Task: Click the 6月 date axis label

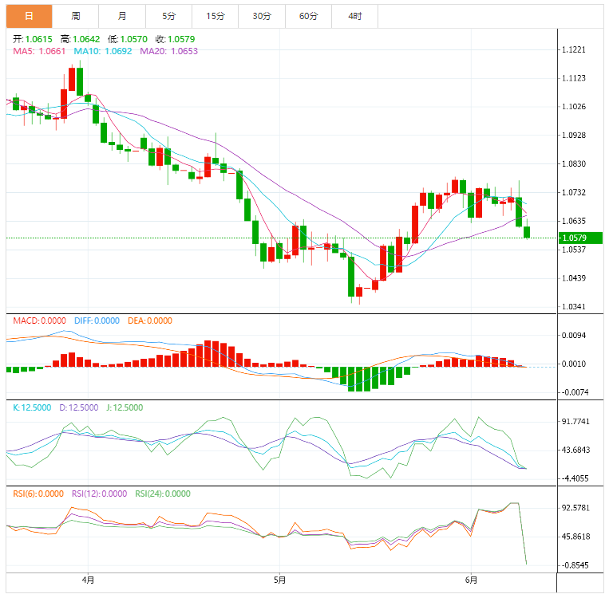Action: (471, 580)
